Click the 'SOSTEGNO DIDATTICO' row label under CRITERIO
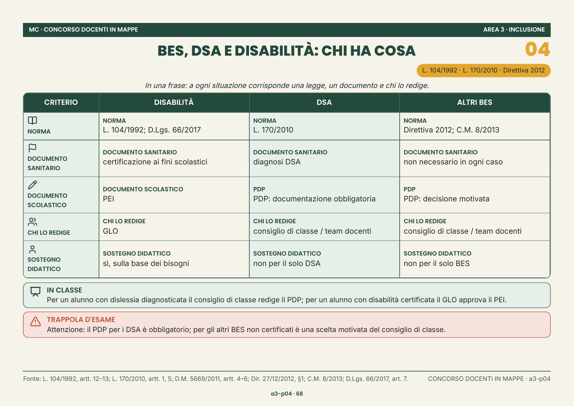Image resolution: width=574 pixels, height=406 pixels. [x=44, y=264]
